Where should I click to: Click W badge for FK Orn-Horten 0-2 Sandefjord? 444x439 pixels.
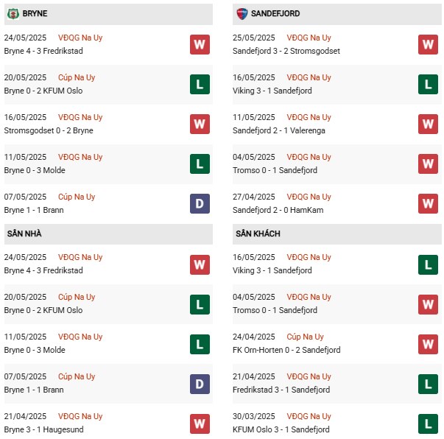click(x=429, y=343)
